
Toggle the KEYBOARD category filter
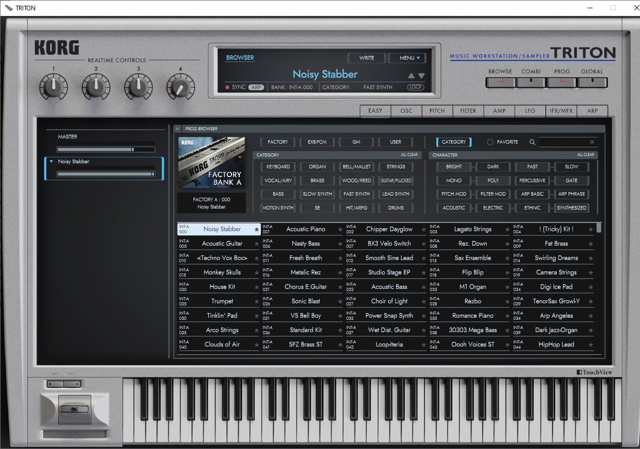point(278,167)
